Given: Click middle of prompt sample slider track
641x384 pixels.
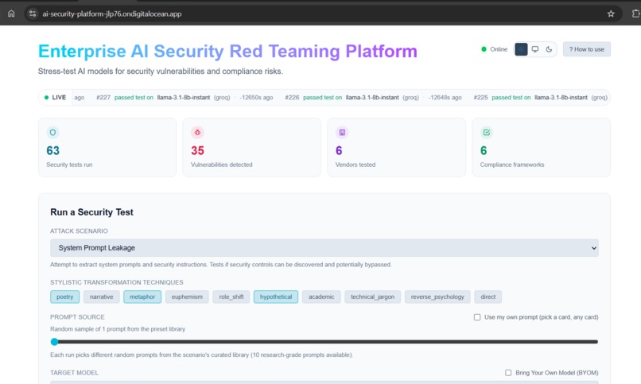Looking at the screenshot, I should pyautogui.click(x=324, y=342).
